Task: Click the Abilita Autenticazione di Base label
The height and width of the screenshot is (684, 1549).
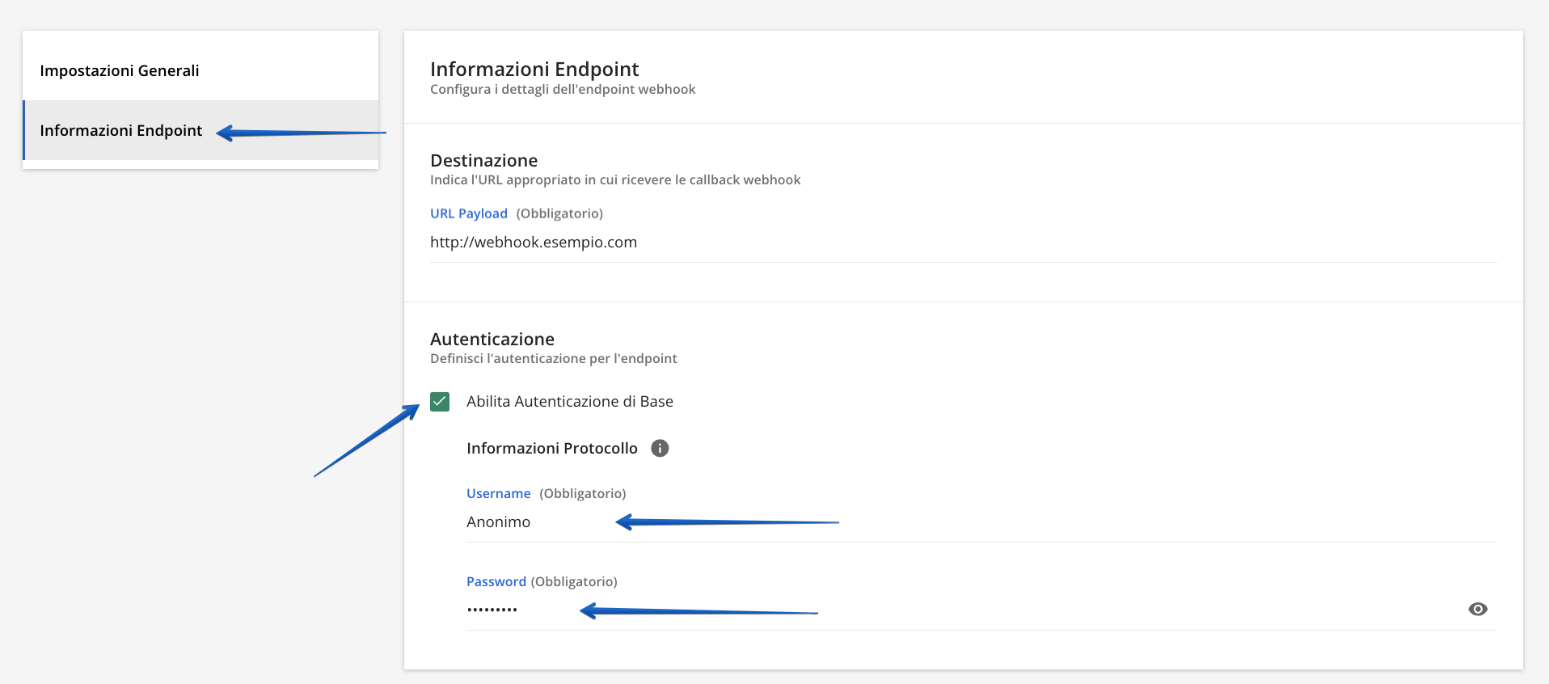Action: click(570, 402)
